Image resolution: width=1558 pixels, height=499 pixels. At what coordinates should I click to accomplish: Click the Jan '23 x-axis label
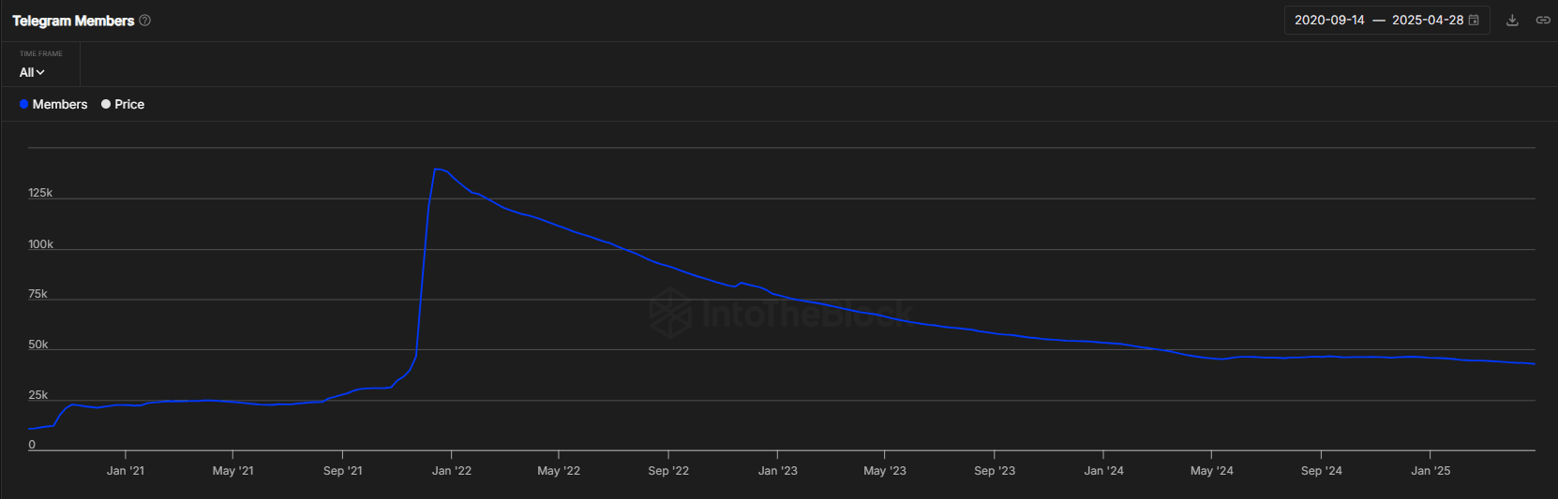click(777, 471)
